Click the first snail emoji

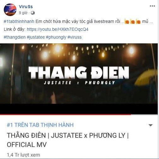(127, 22)
